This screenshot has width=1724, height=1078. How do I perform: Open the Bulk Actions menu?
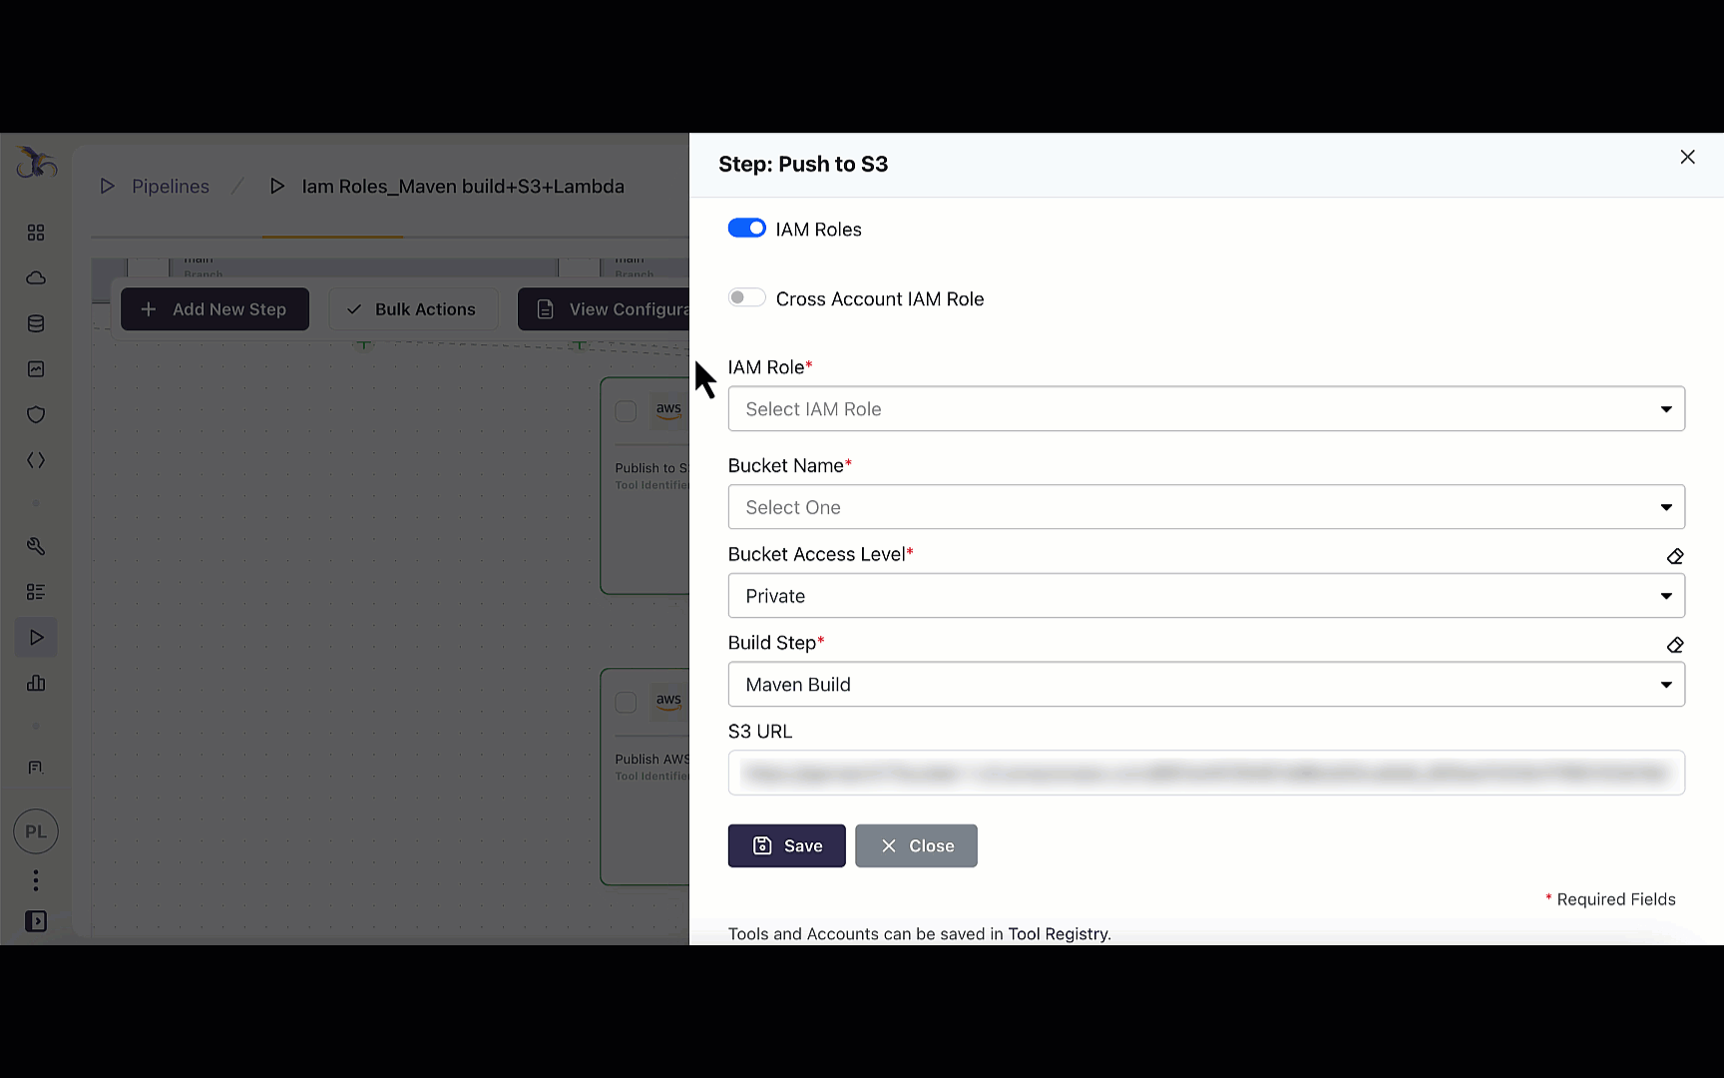pos(413,309)
